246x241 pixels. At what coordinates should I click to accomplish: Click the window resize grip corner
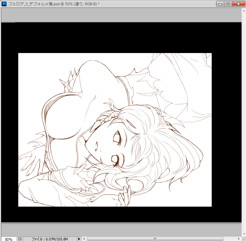click(x=244, y=239)
